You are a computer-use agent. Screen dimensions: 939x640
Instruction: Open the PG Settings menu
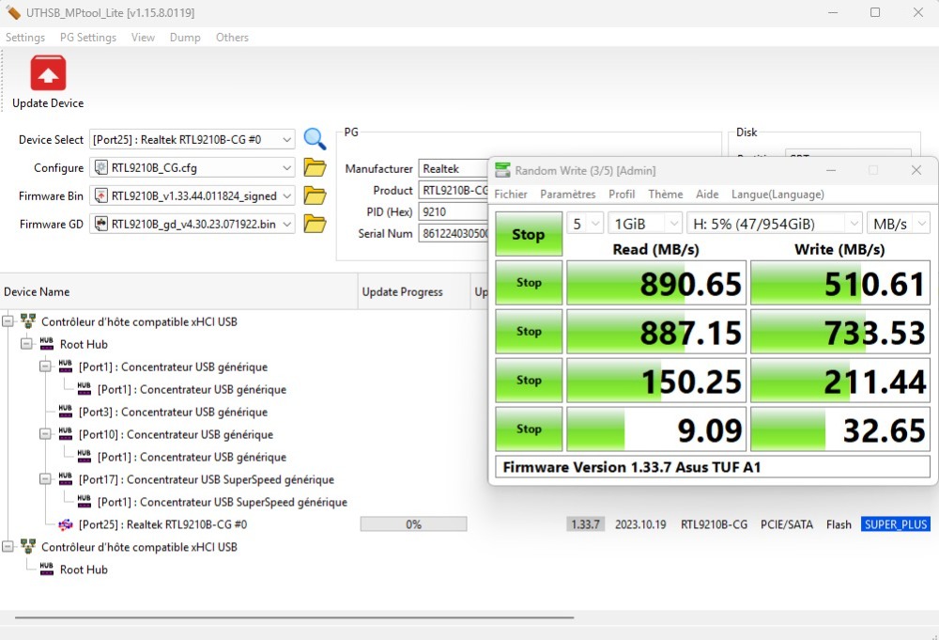click(88, 38)
